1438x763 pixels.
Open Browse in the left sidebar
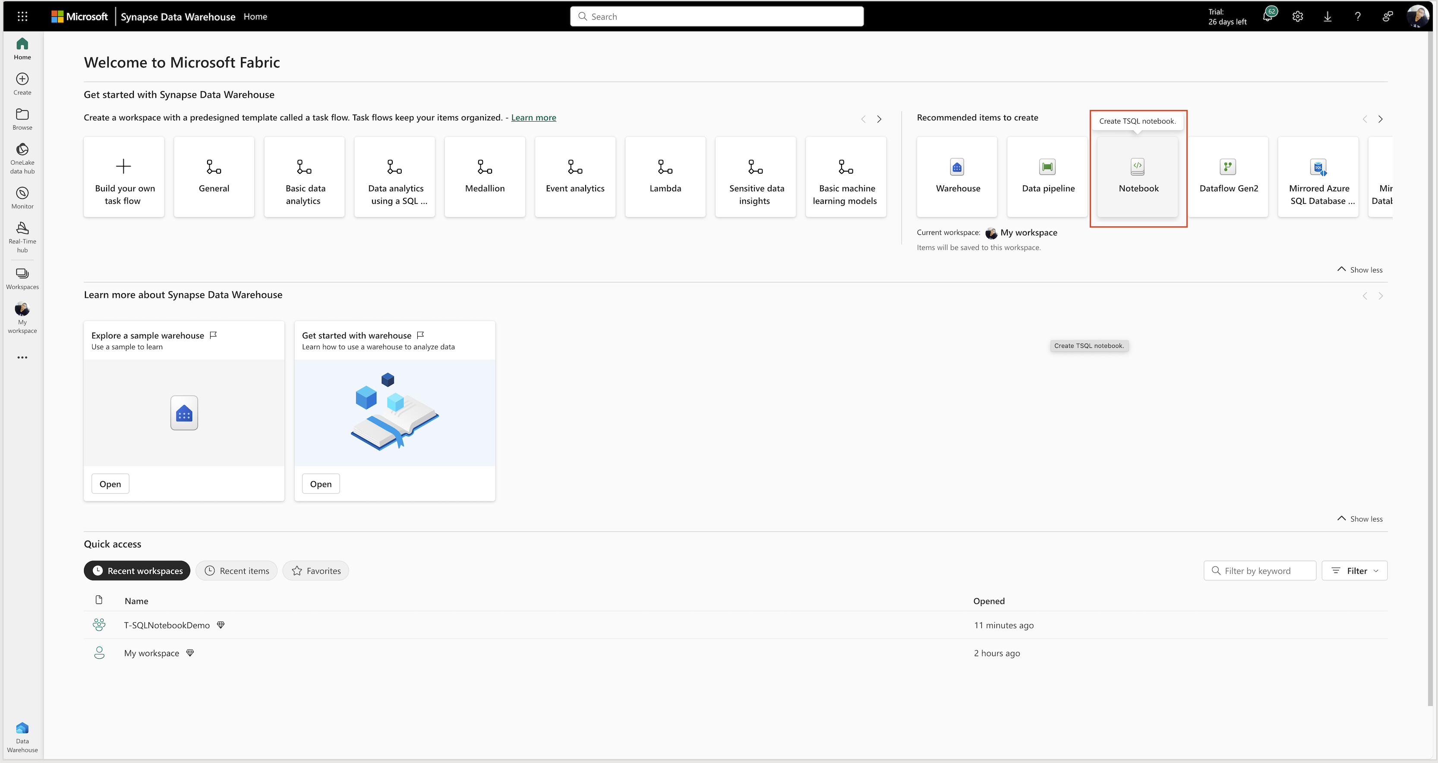pos(22,119)
